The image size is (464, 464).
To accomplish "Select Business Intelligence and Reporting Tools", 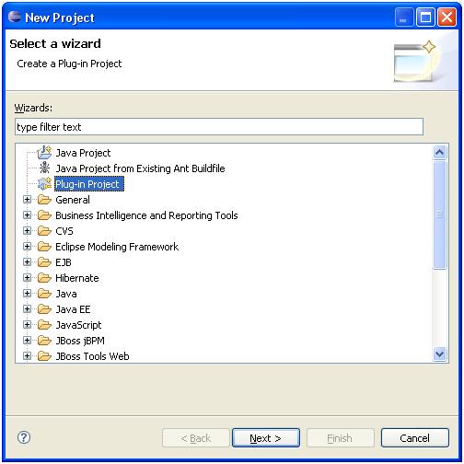I will pos(146,215).
